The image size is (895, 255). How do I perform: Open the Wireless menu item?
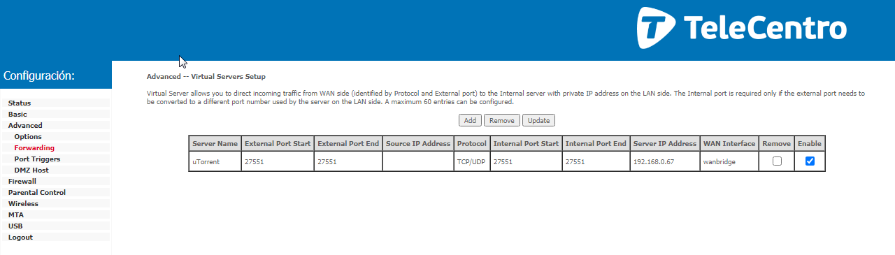(23, 204)
